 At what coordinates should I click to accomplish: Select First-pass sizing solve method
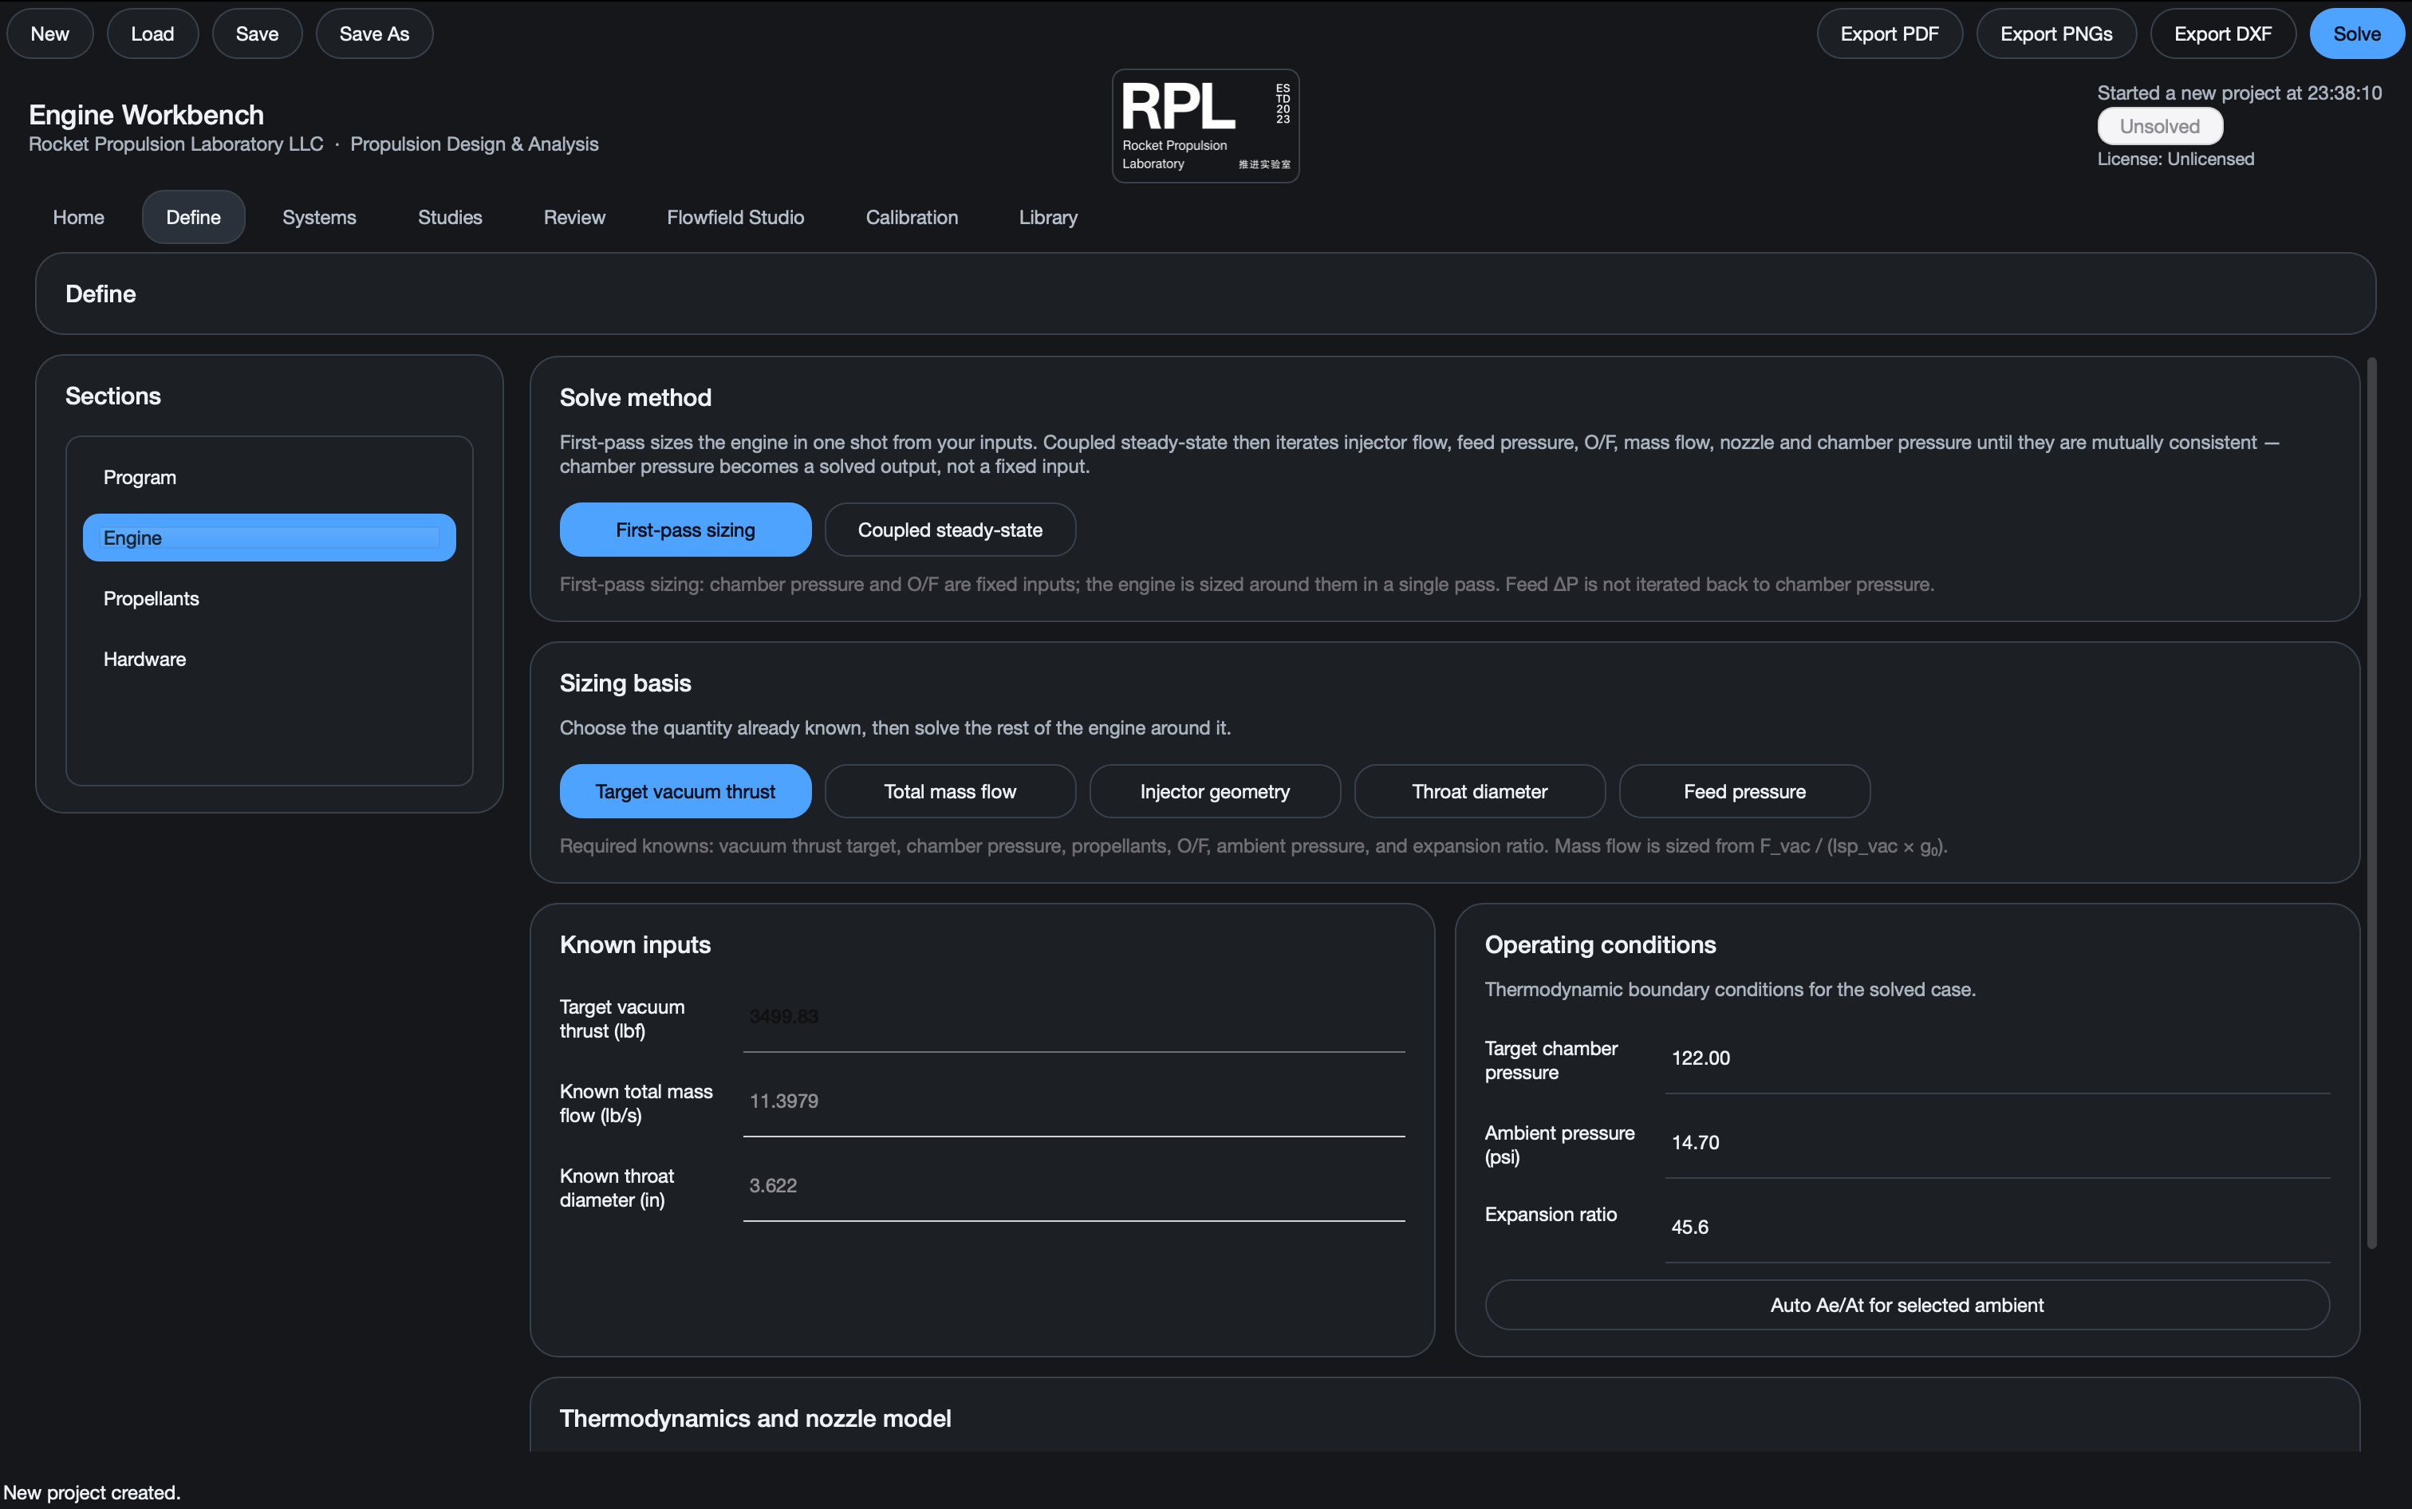click(684, 530)
